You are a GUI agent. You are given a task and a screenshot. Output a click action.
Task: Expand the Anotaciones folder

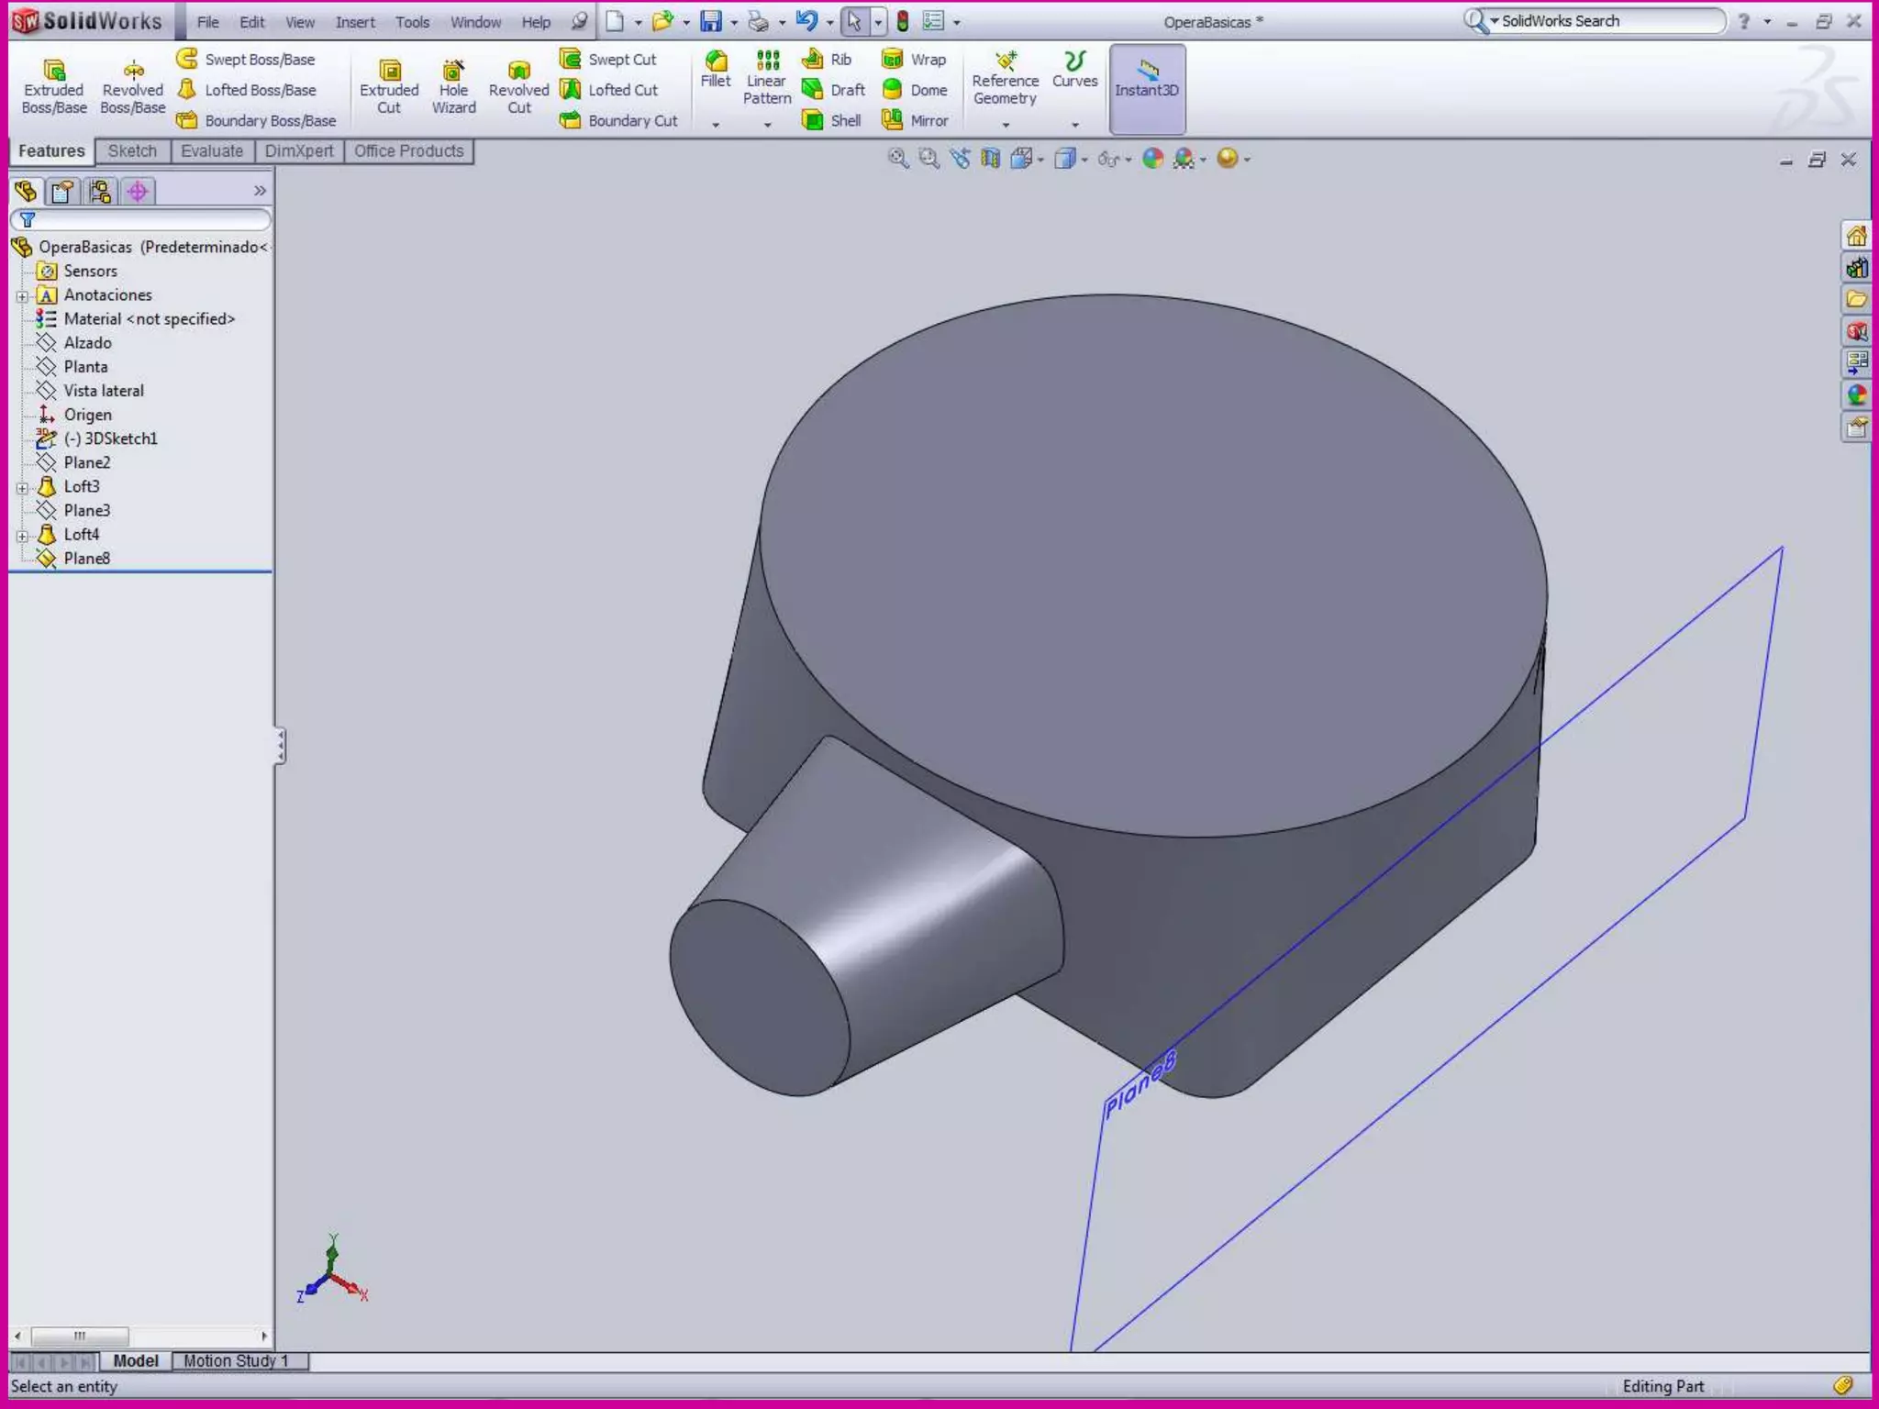click(22, 296)
